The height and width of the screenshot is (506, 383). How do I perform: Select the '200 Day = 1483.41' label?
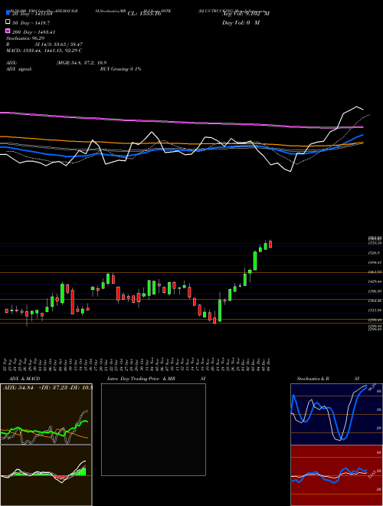34,32
